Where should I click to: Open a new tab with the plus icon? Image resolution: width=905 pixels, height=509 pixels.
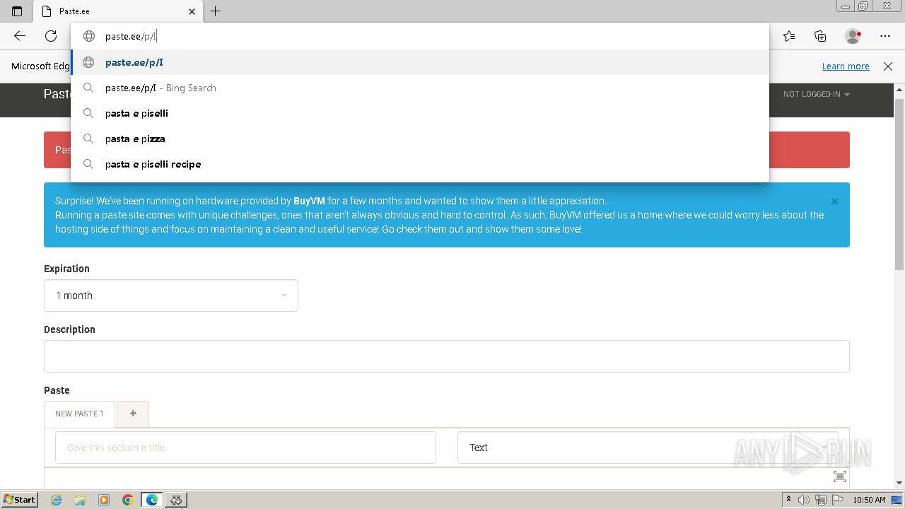click(x=216, y=11)
